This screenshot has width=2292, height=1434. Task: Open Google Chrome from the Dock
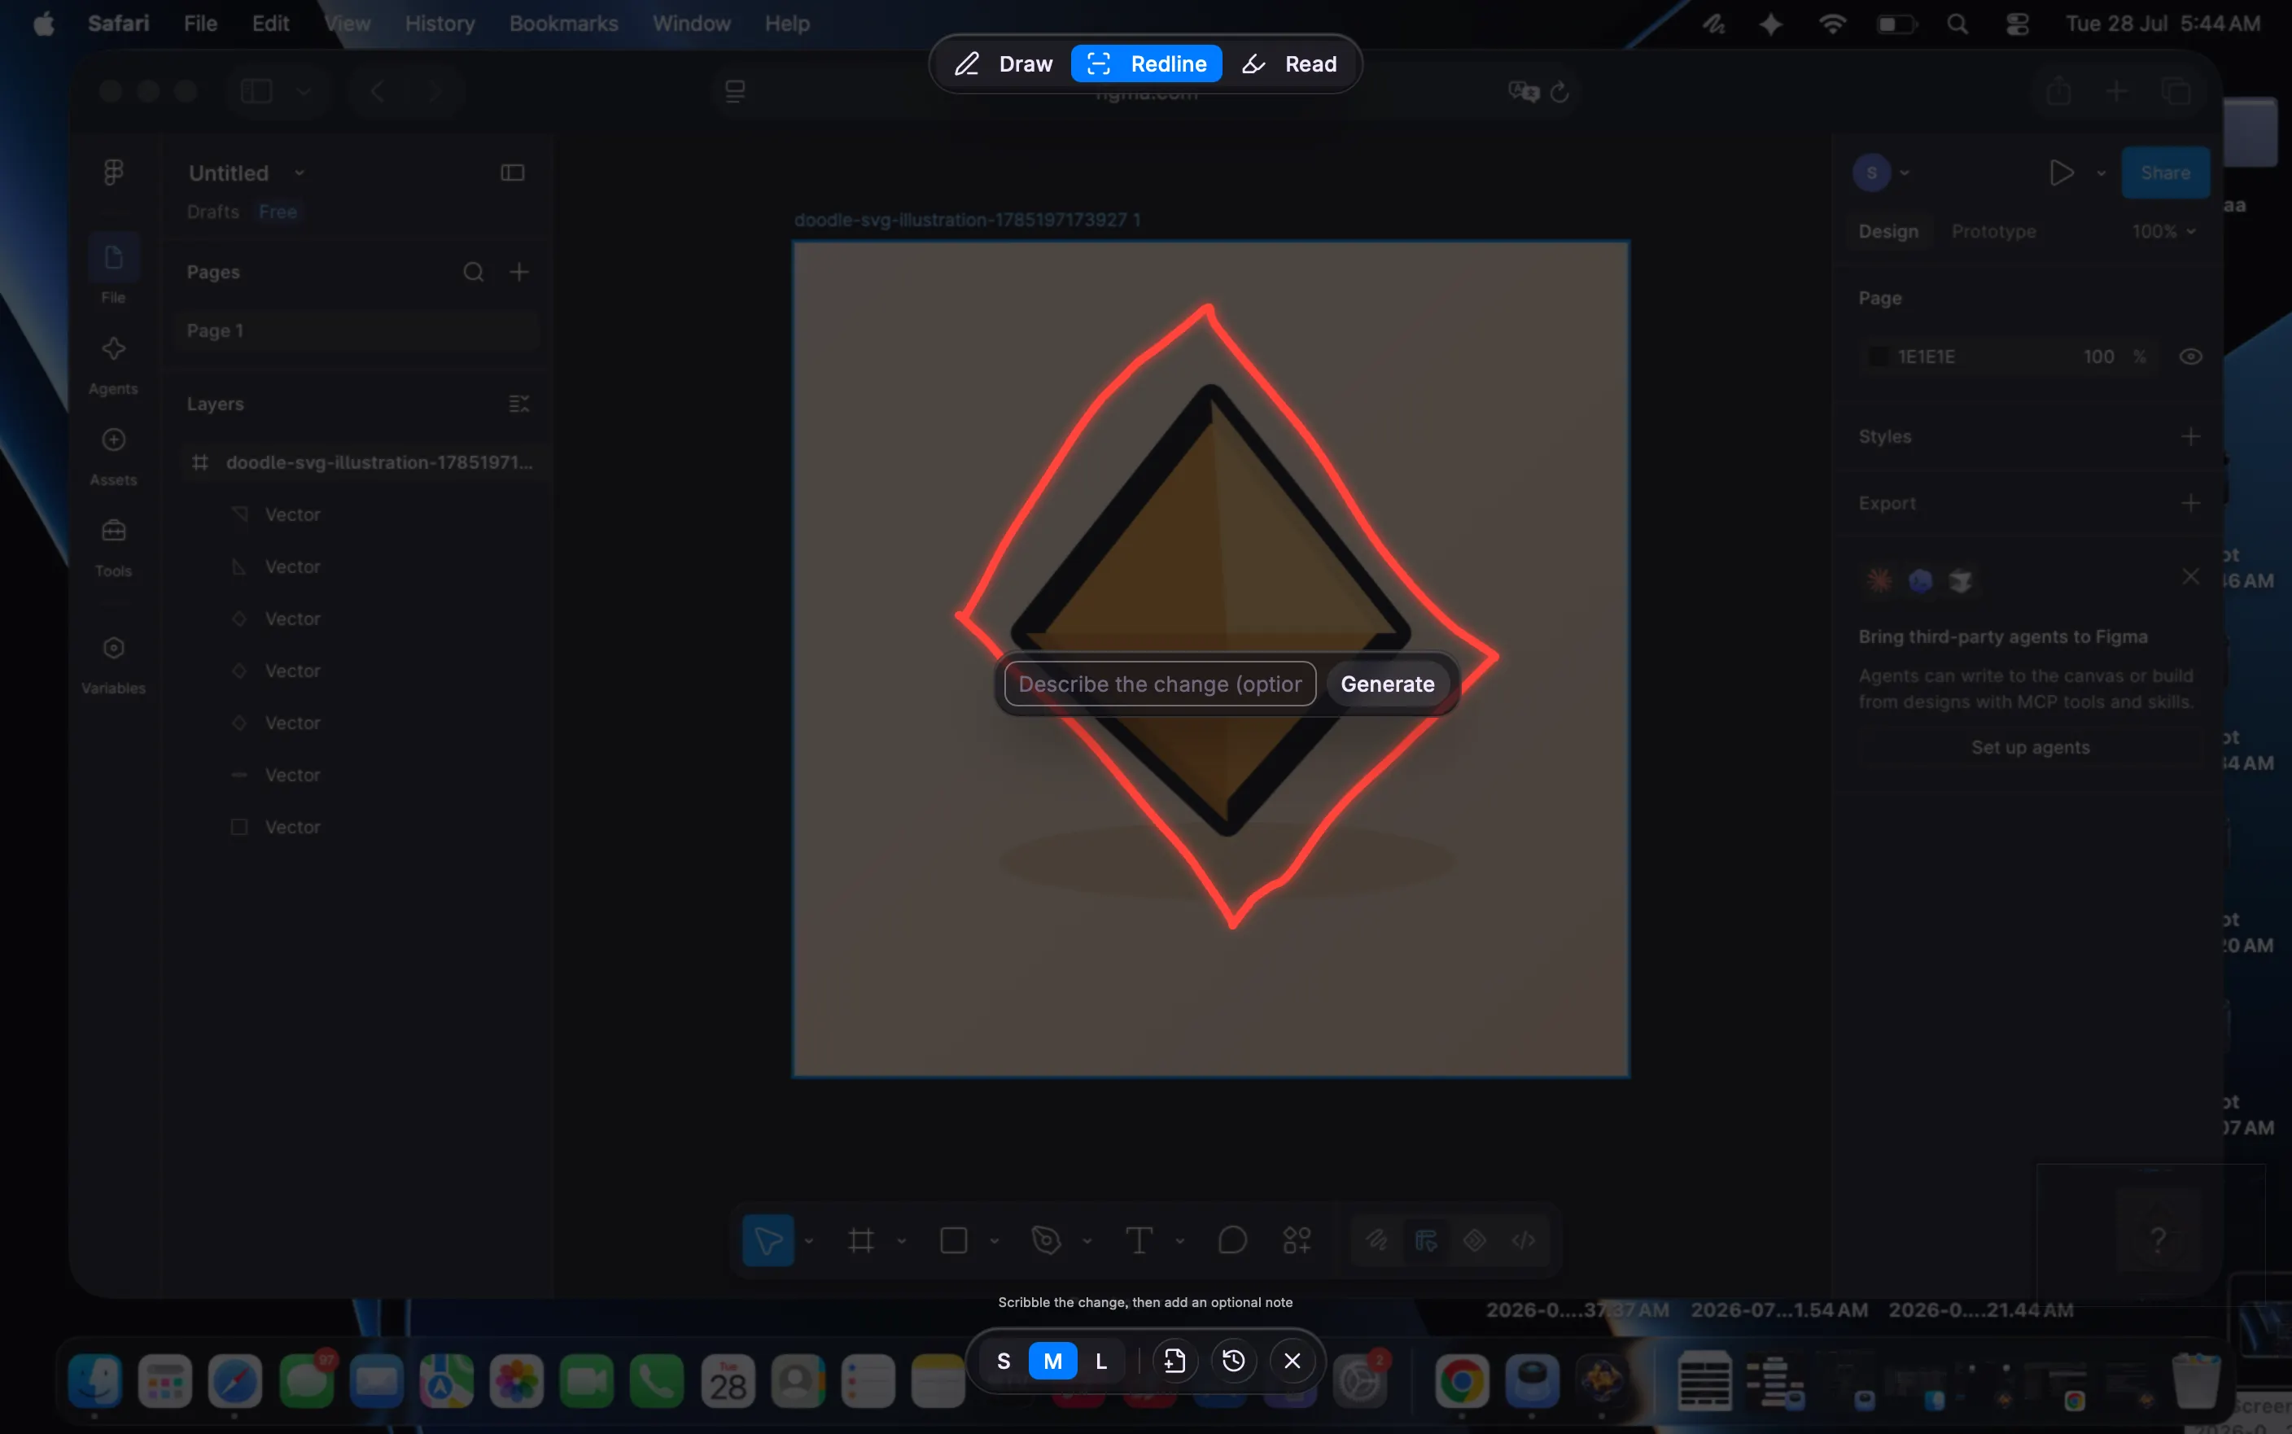(1461, 1381)
